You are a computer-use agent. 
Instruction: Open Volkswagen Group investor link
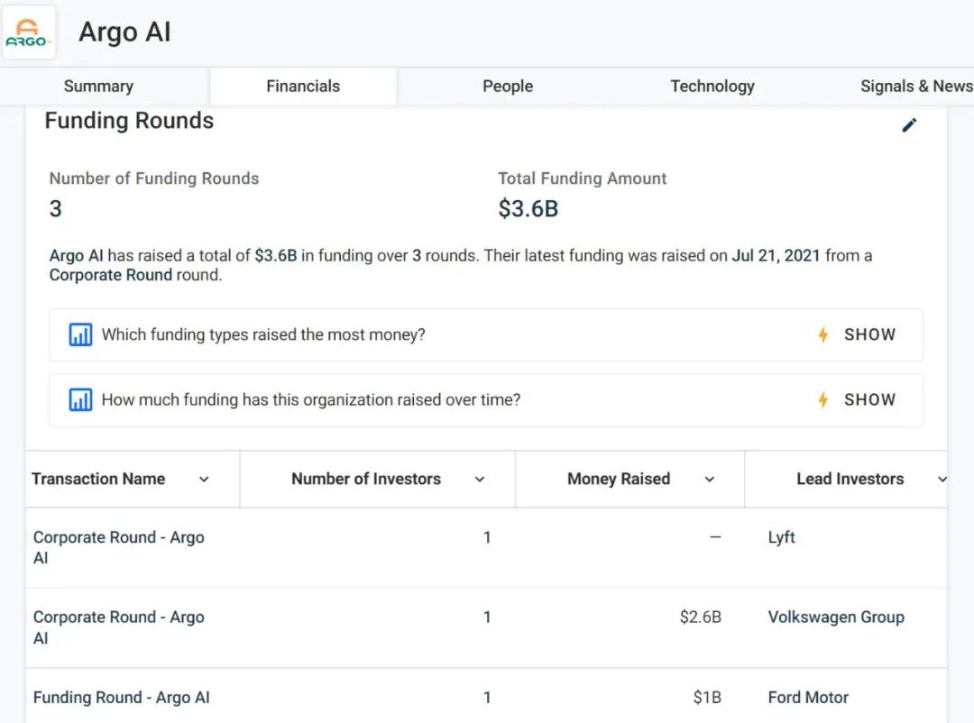[x=836, y=618]
